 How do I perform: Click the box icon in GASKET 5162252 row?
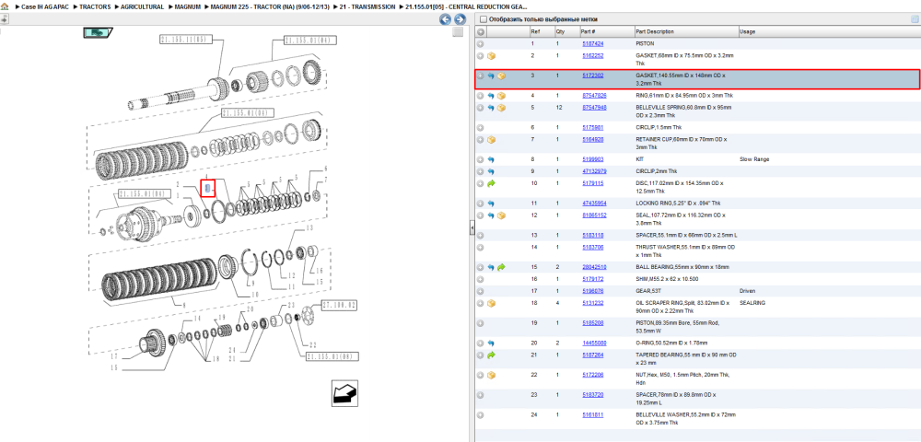click(x=492, y=56)
